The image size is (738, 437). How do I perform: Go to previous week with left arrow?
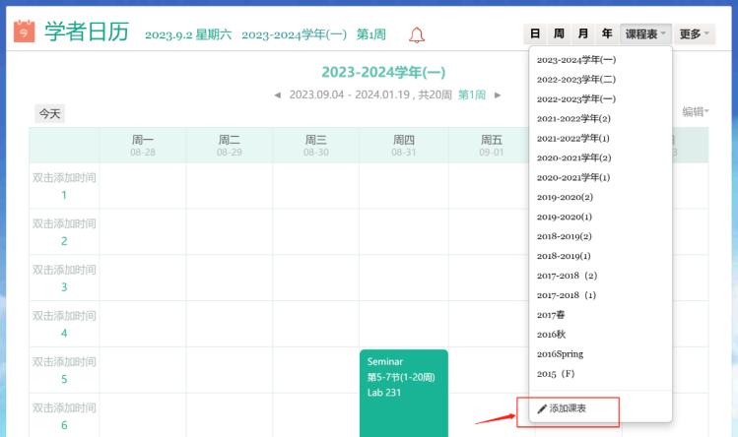[277, 94]
